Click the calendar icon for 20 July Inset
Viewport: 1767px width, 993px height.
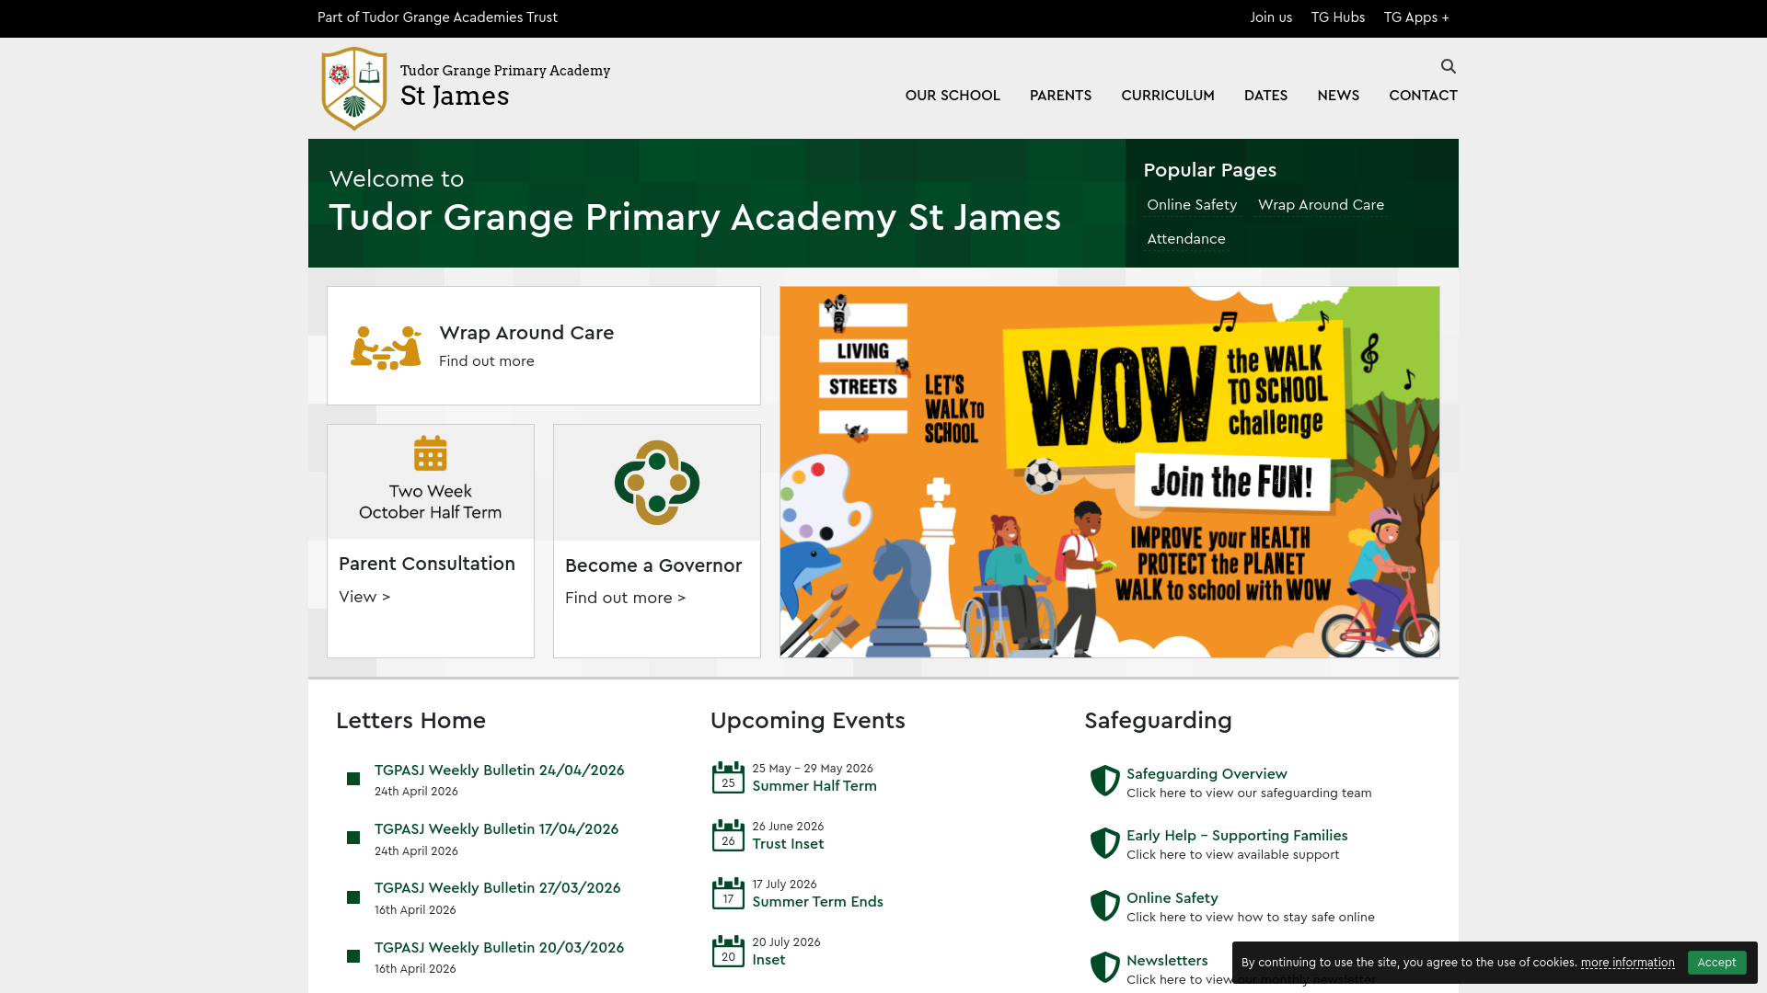[728, 952]
